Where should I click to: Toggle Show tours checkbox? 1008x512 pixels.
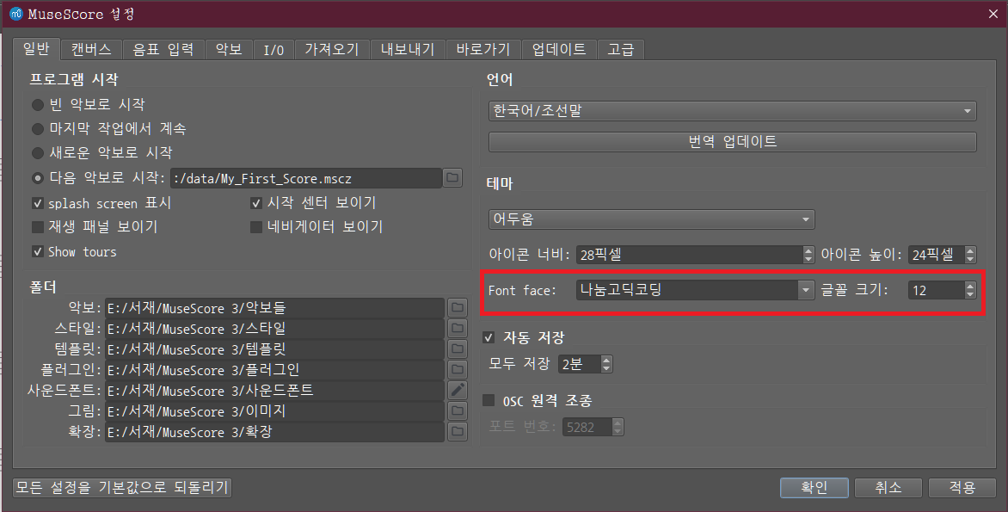(x=38, y=251)
